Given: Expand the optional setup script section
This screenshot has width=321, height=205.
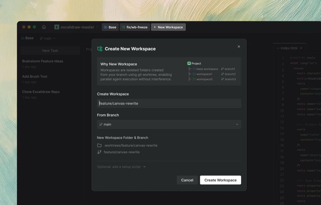Looking at the screenshot, I should coord(121,167).
